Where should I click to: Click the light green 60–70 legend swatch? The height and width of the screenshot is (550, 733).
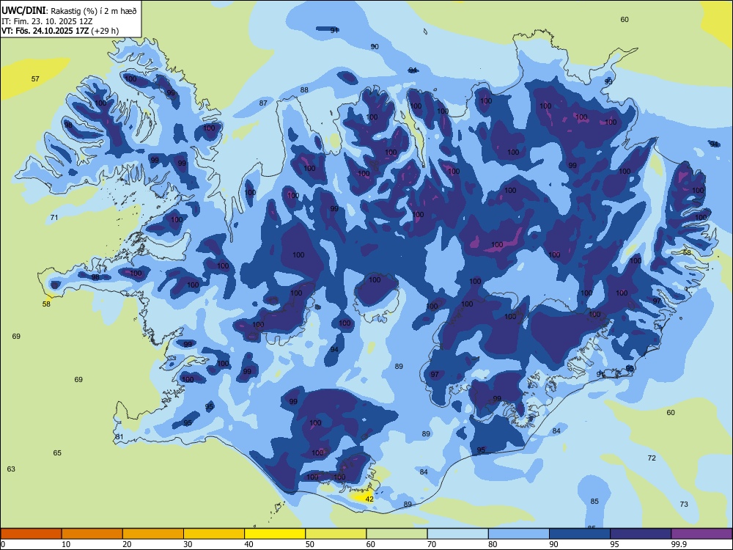397,534
